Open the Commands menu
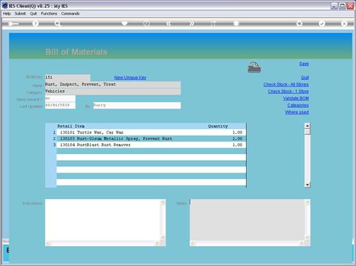The height and width of the screenshot is (266, 356). coord(70,14)
